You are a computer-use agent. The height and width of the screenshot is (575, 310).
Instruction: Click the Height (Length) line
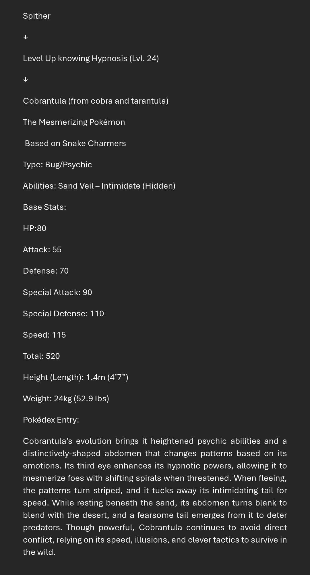[75, 377]
